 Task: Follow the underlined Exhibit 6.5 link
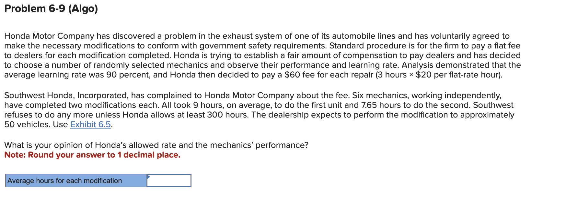[90, 125]
